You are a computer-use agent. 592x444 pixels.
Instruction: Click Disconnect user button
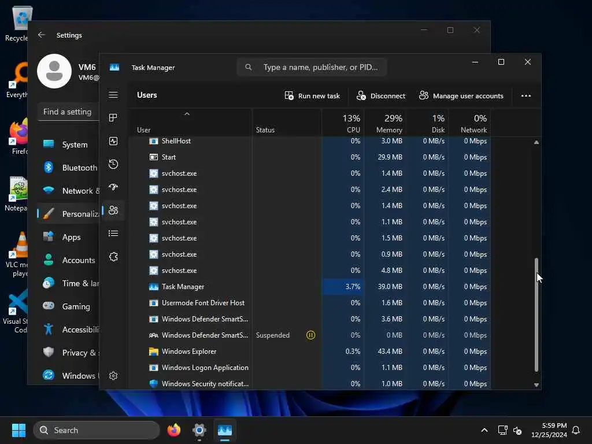[381, 96]
